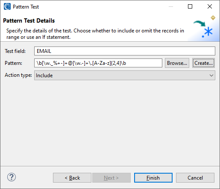Click the greyed-out Next button
Image resolution: width=220 pixels, height=189 pixels.
click(x=111, y=178)
